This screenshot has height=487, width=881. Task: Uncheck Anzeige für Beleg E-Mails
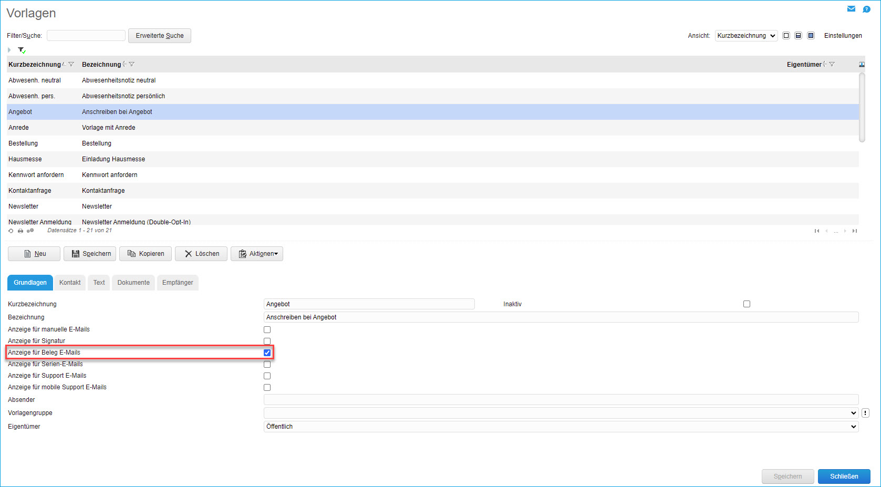click(267, 353)
